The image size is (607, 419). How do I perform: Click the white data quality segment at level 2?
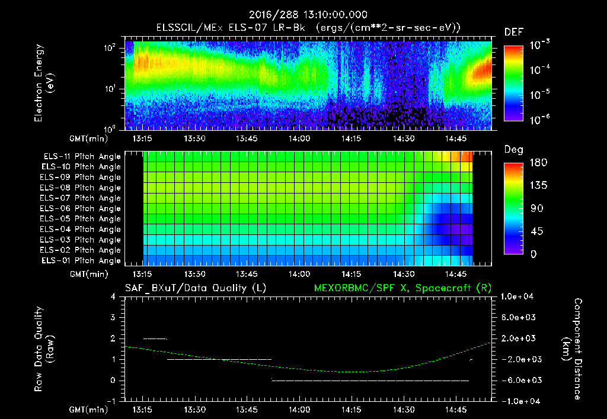[x=155, y=339]
